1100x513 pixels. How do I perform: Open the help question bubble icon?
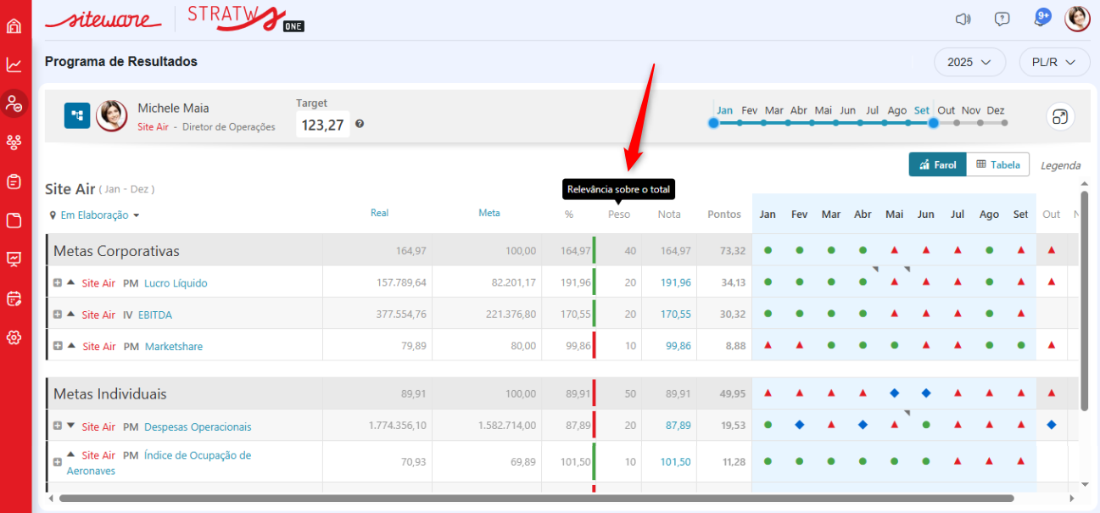pos(1002,19)
